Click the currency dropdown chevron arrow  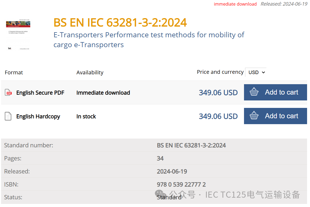(263, 72)
